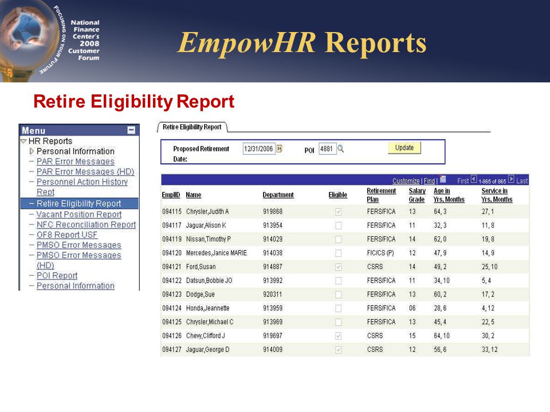Toggle Eligible checkbox for Jaguar, Alison K

338,225
